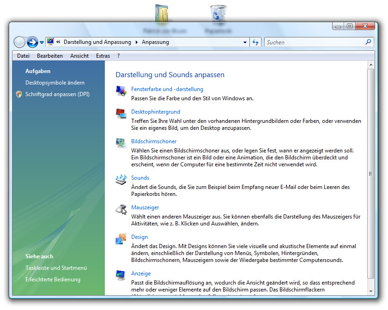Focus the Suchen search field
The height and width of the screenshot is (310, 388).
314,43
